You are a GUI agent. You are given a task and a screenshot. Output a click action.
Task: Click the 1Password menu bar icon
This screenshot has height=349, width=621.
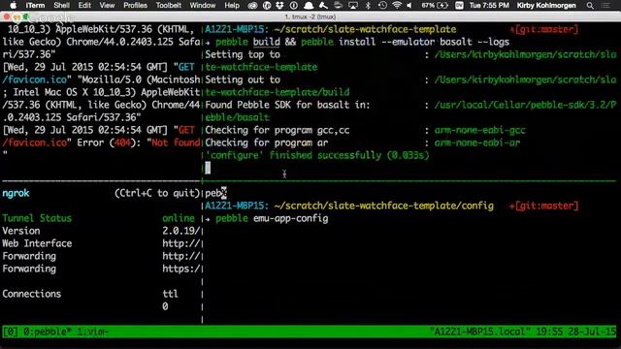[293, 5]
